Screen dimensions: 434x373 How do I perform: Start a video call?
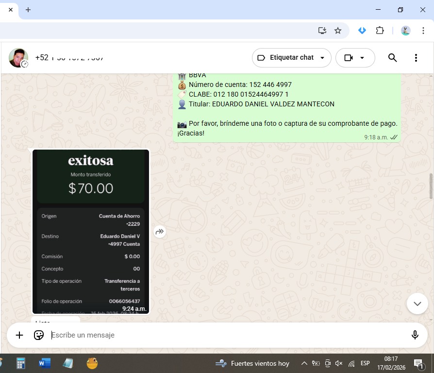point(349,58)
